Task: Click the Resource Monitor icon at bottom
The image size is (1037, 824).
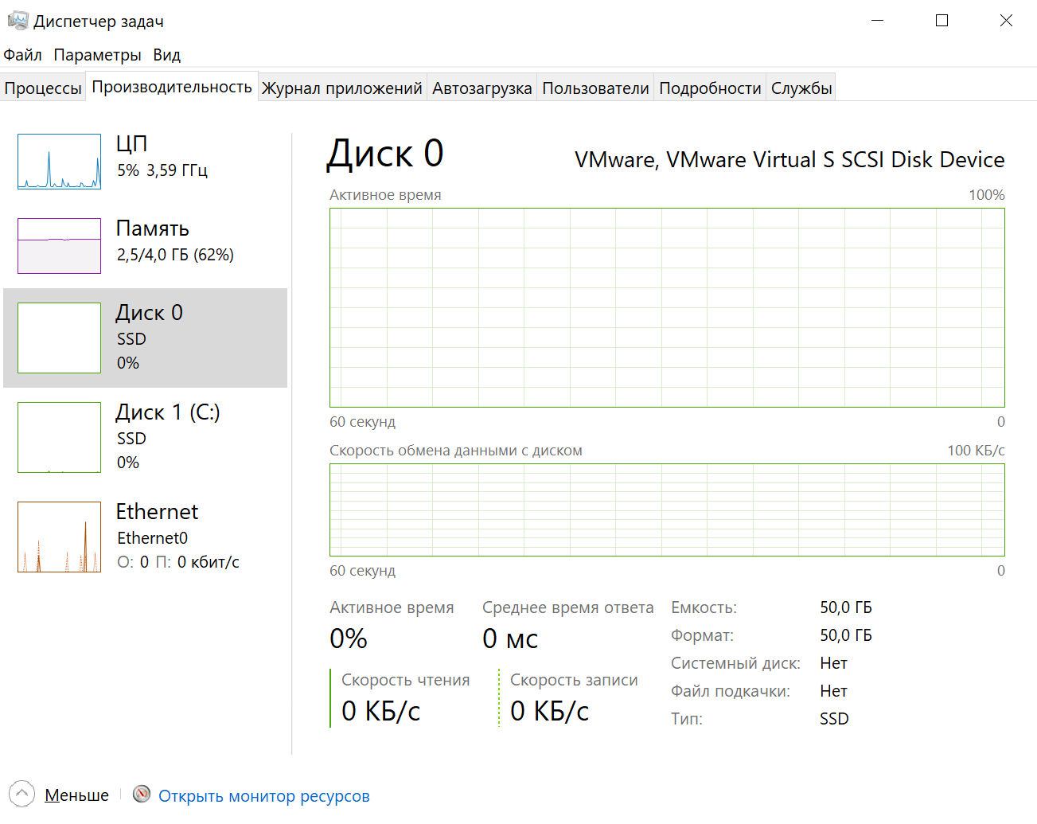Action: coord(142,794)
